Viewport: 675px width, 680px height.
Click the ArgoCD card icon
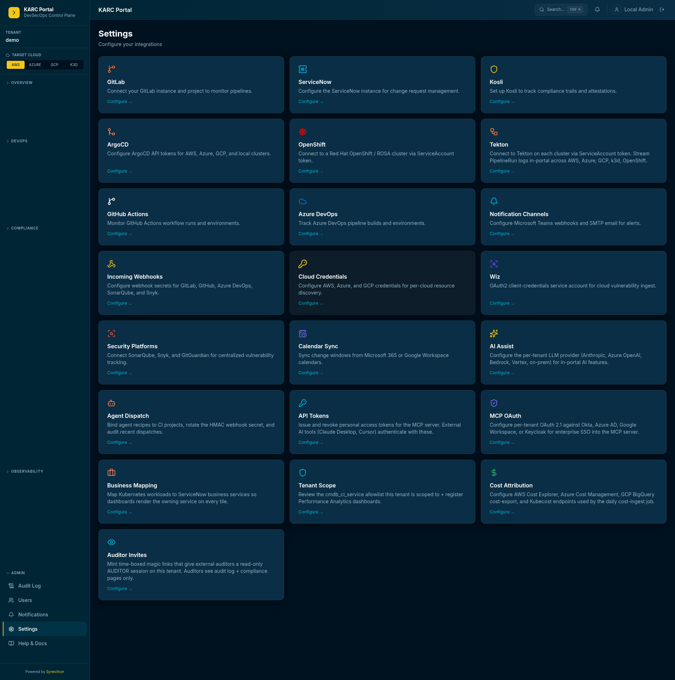click(111, 132)
